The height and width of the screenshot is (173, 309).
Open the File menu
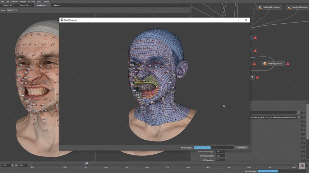point(3,1)
